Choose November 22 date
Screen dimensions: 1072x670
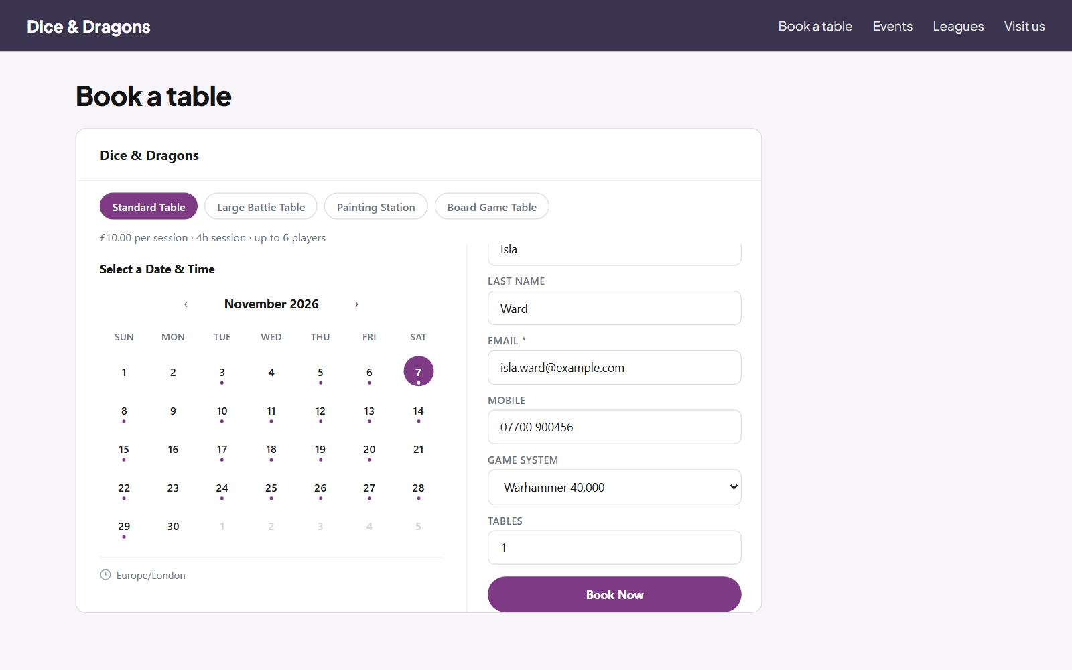124,488
